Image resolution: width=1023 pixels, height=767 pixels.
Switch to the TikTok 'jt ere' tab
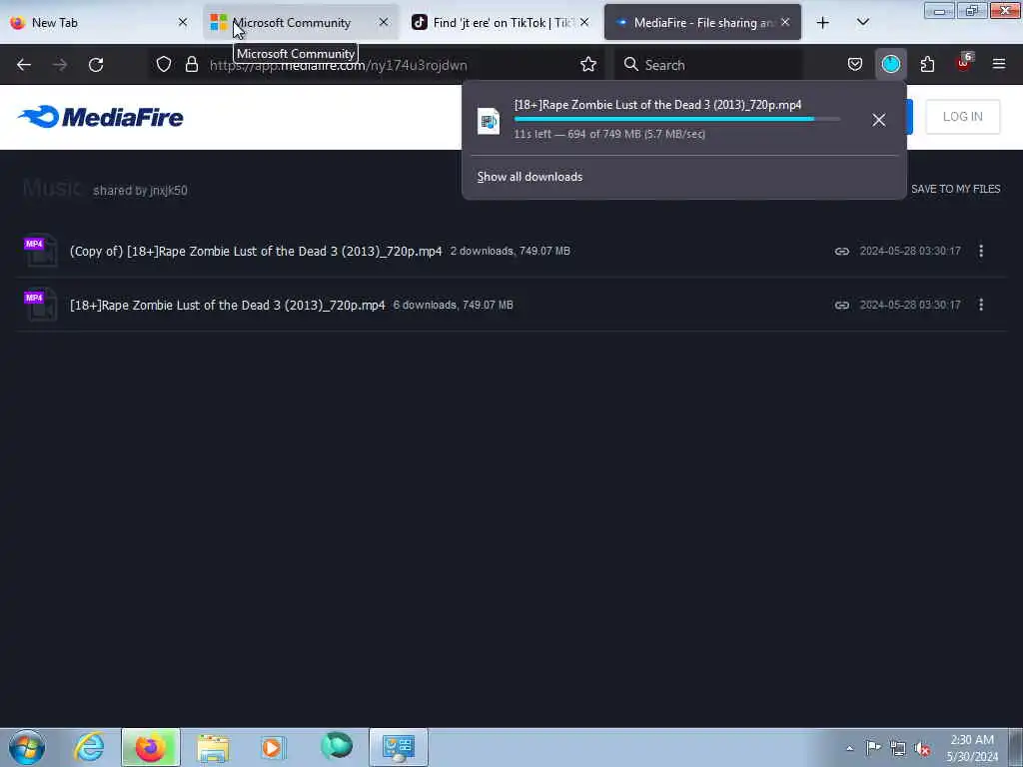click(x=502, y=23)
